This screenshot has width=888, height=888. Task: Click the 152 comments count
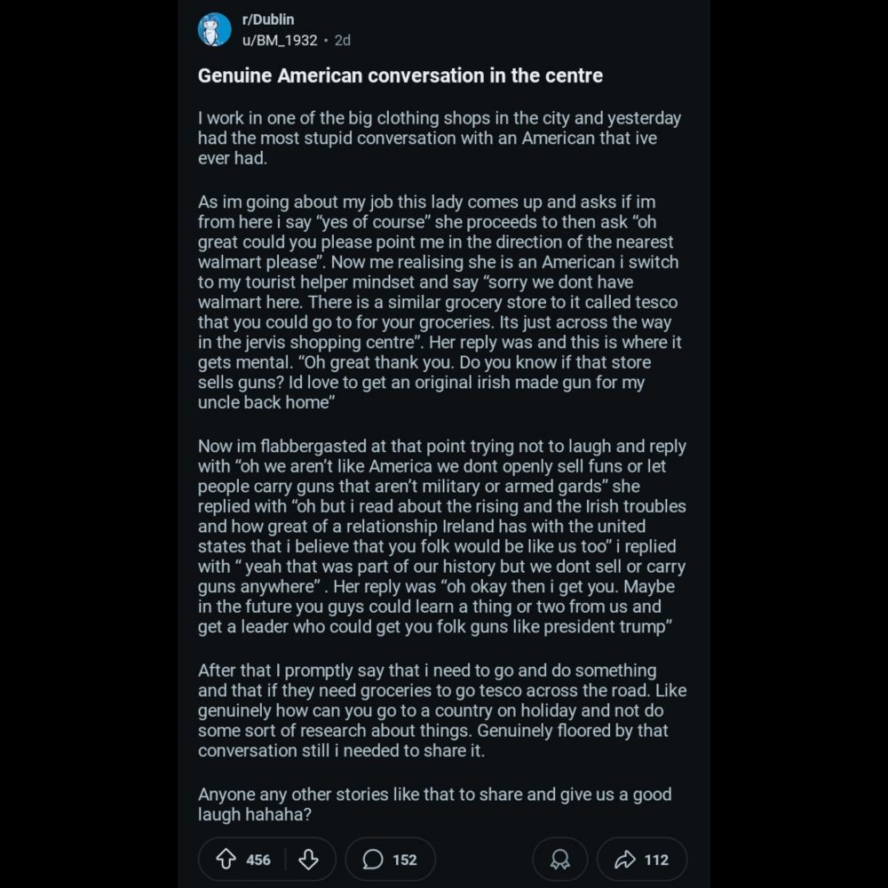coord(404,860)
